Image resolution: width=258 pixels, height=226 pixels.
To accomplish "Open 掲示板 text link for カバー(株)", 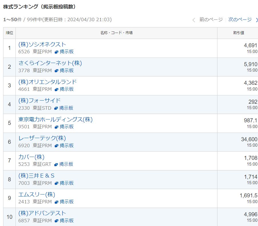I will pyautogui.click(x=66, y=164).
